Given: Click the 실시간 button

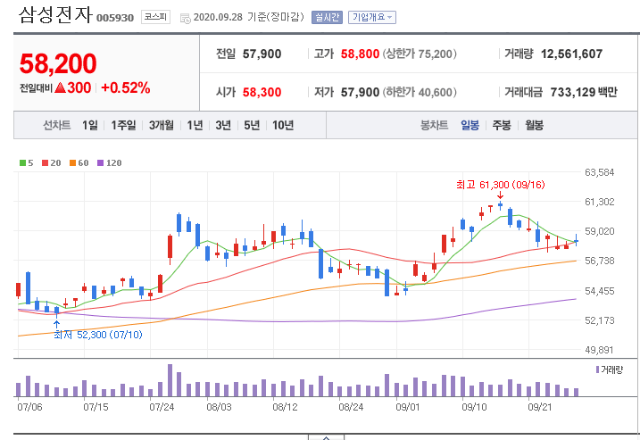Looking at the screenshot, I should point(327,17).
